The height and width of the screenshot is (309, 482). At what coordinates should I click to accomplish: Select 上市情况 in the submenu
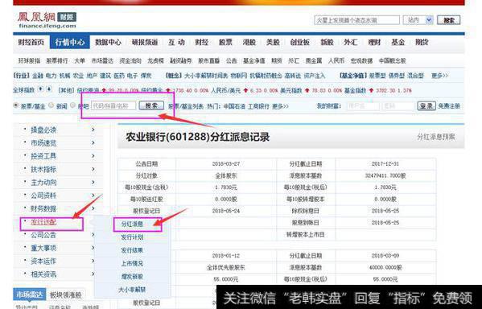132,263
